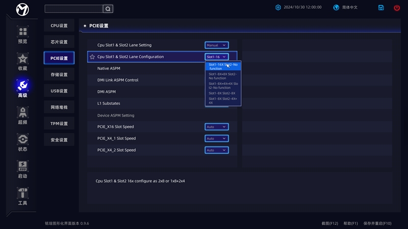Screen dimensions: 408x229
Task: Click 保存并重启(F10) save and restart
Action: coord(377,223)
